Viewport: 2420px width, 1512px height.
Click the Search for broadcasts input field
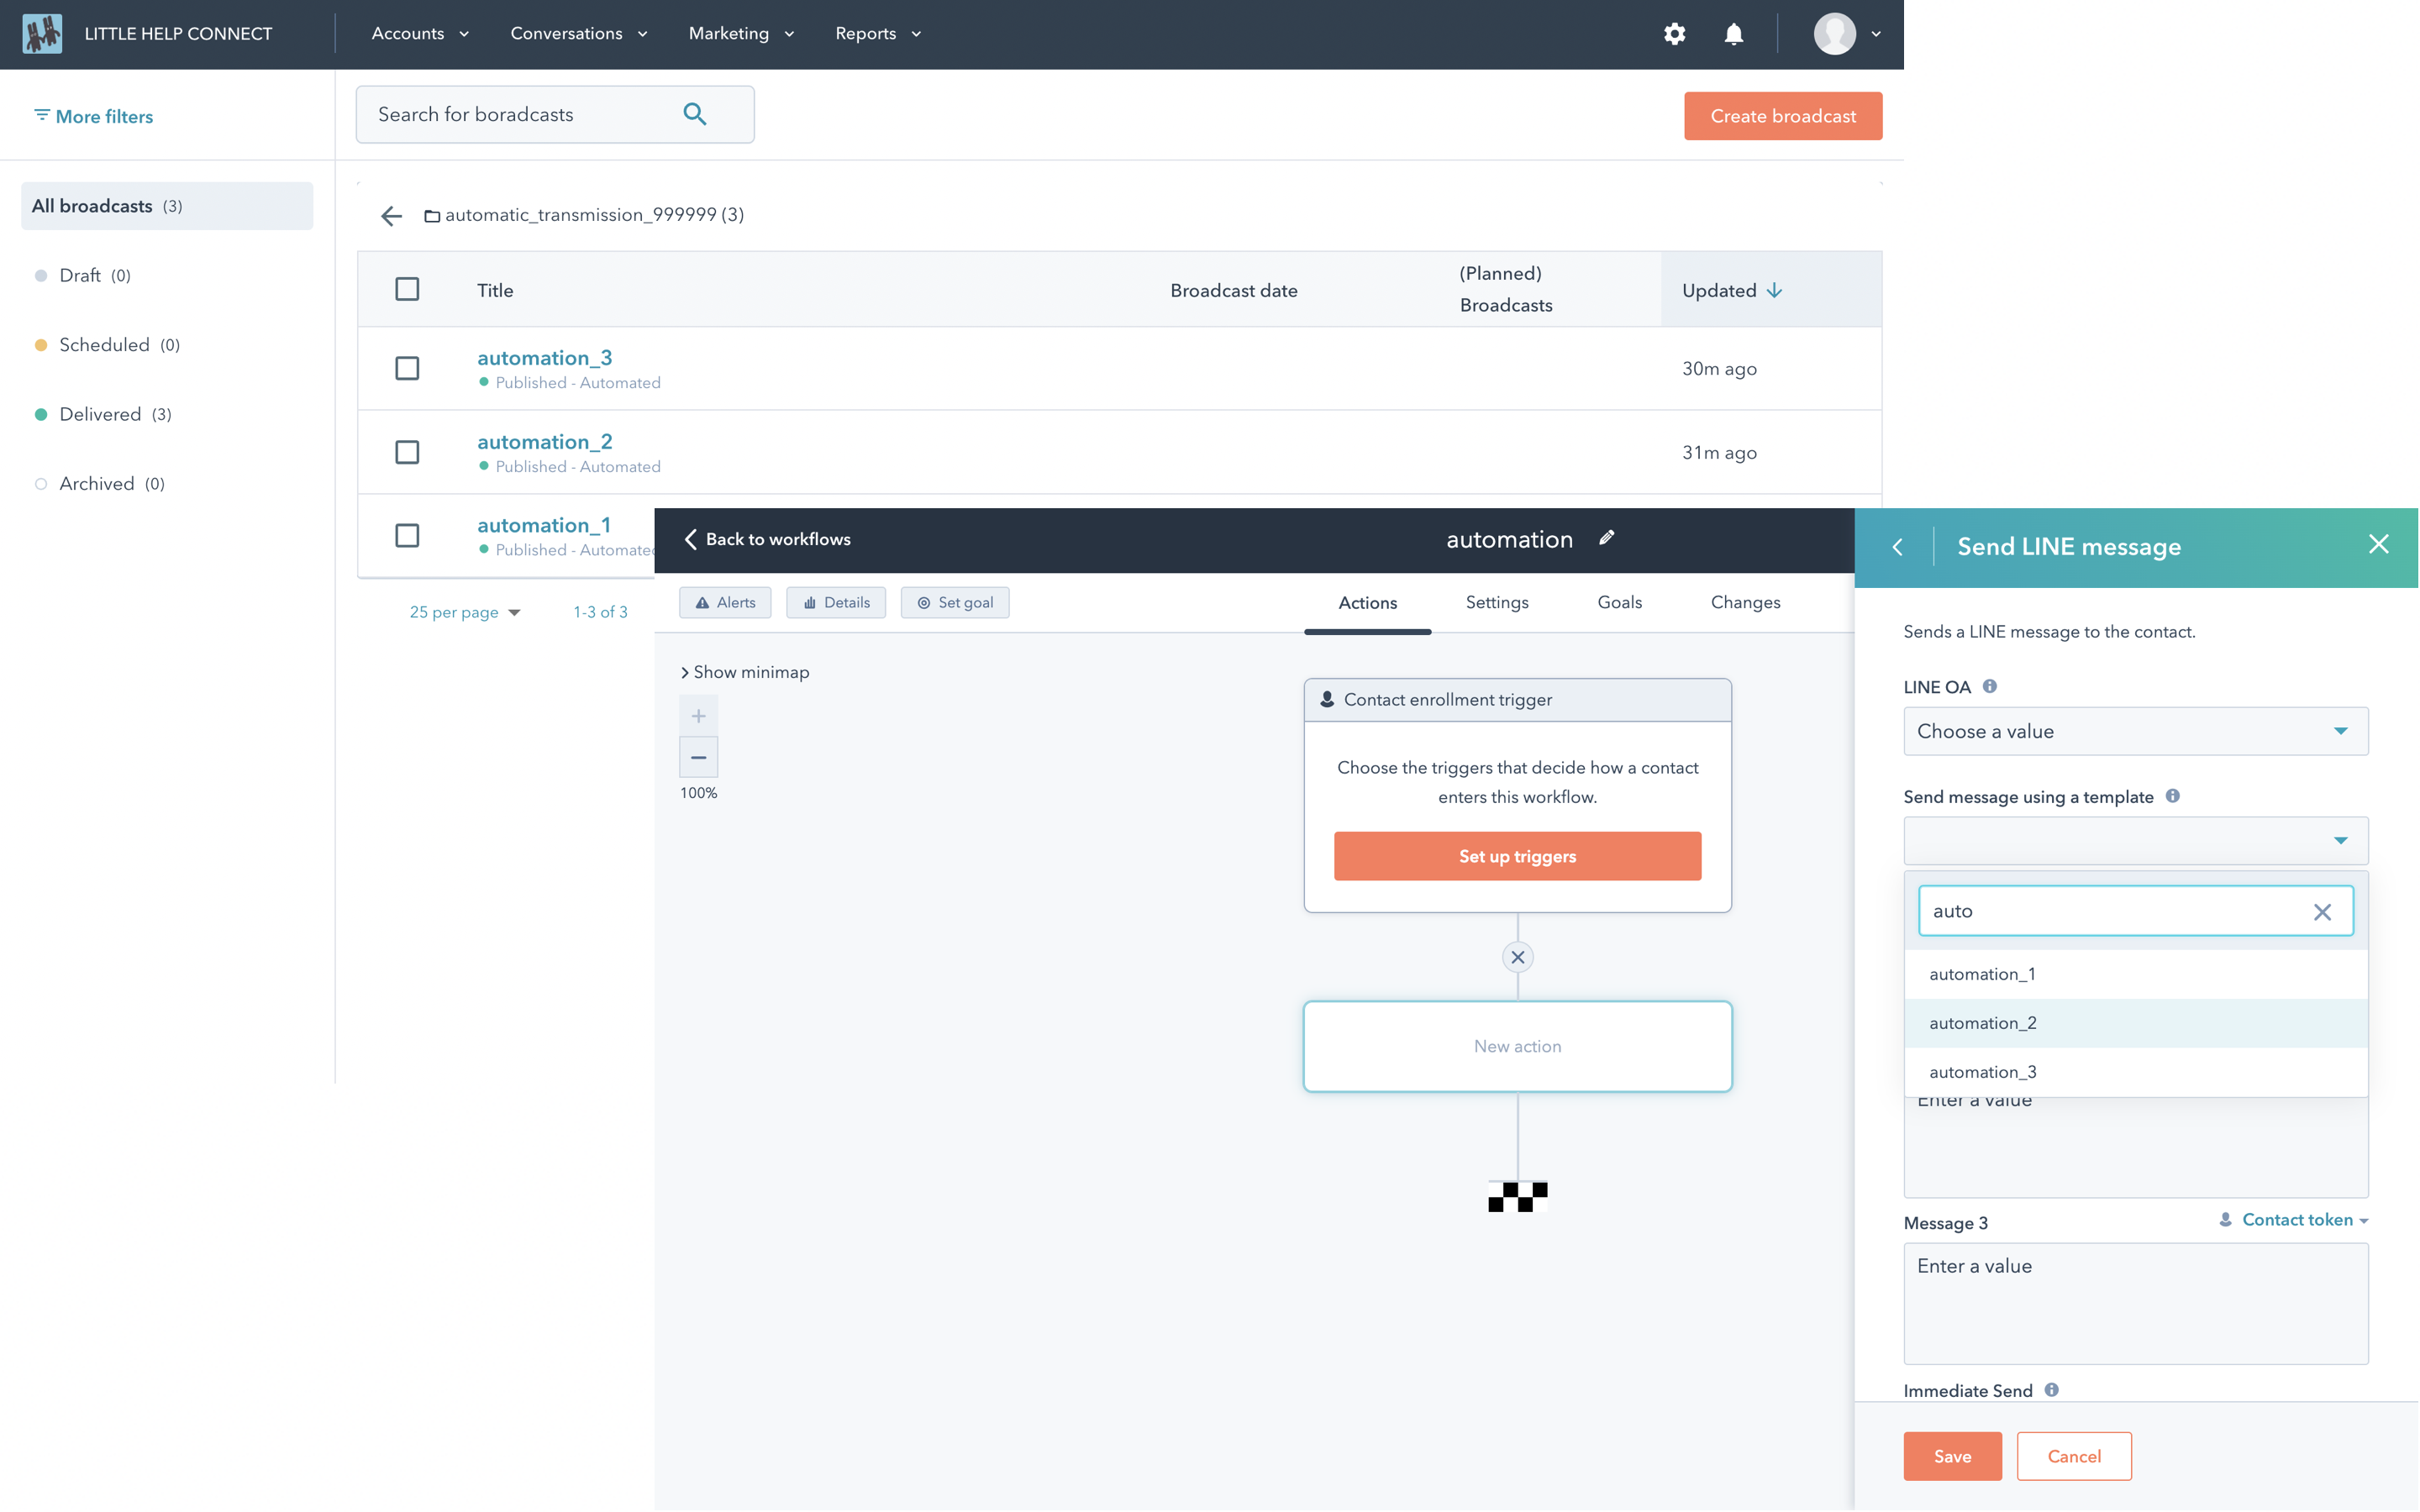(555, 114)
